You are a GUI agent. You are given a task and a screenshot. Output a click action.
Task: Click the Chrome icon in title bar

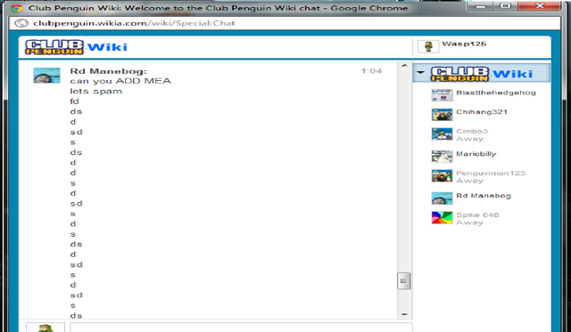16,8
